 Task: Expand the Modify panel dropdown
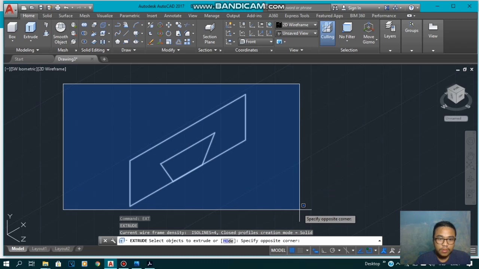170,50
